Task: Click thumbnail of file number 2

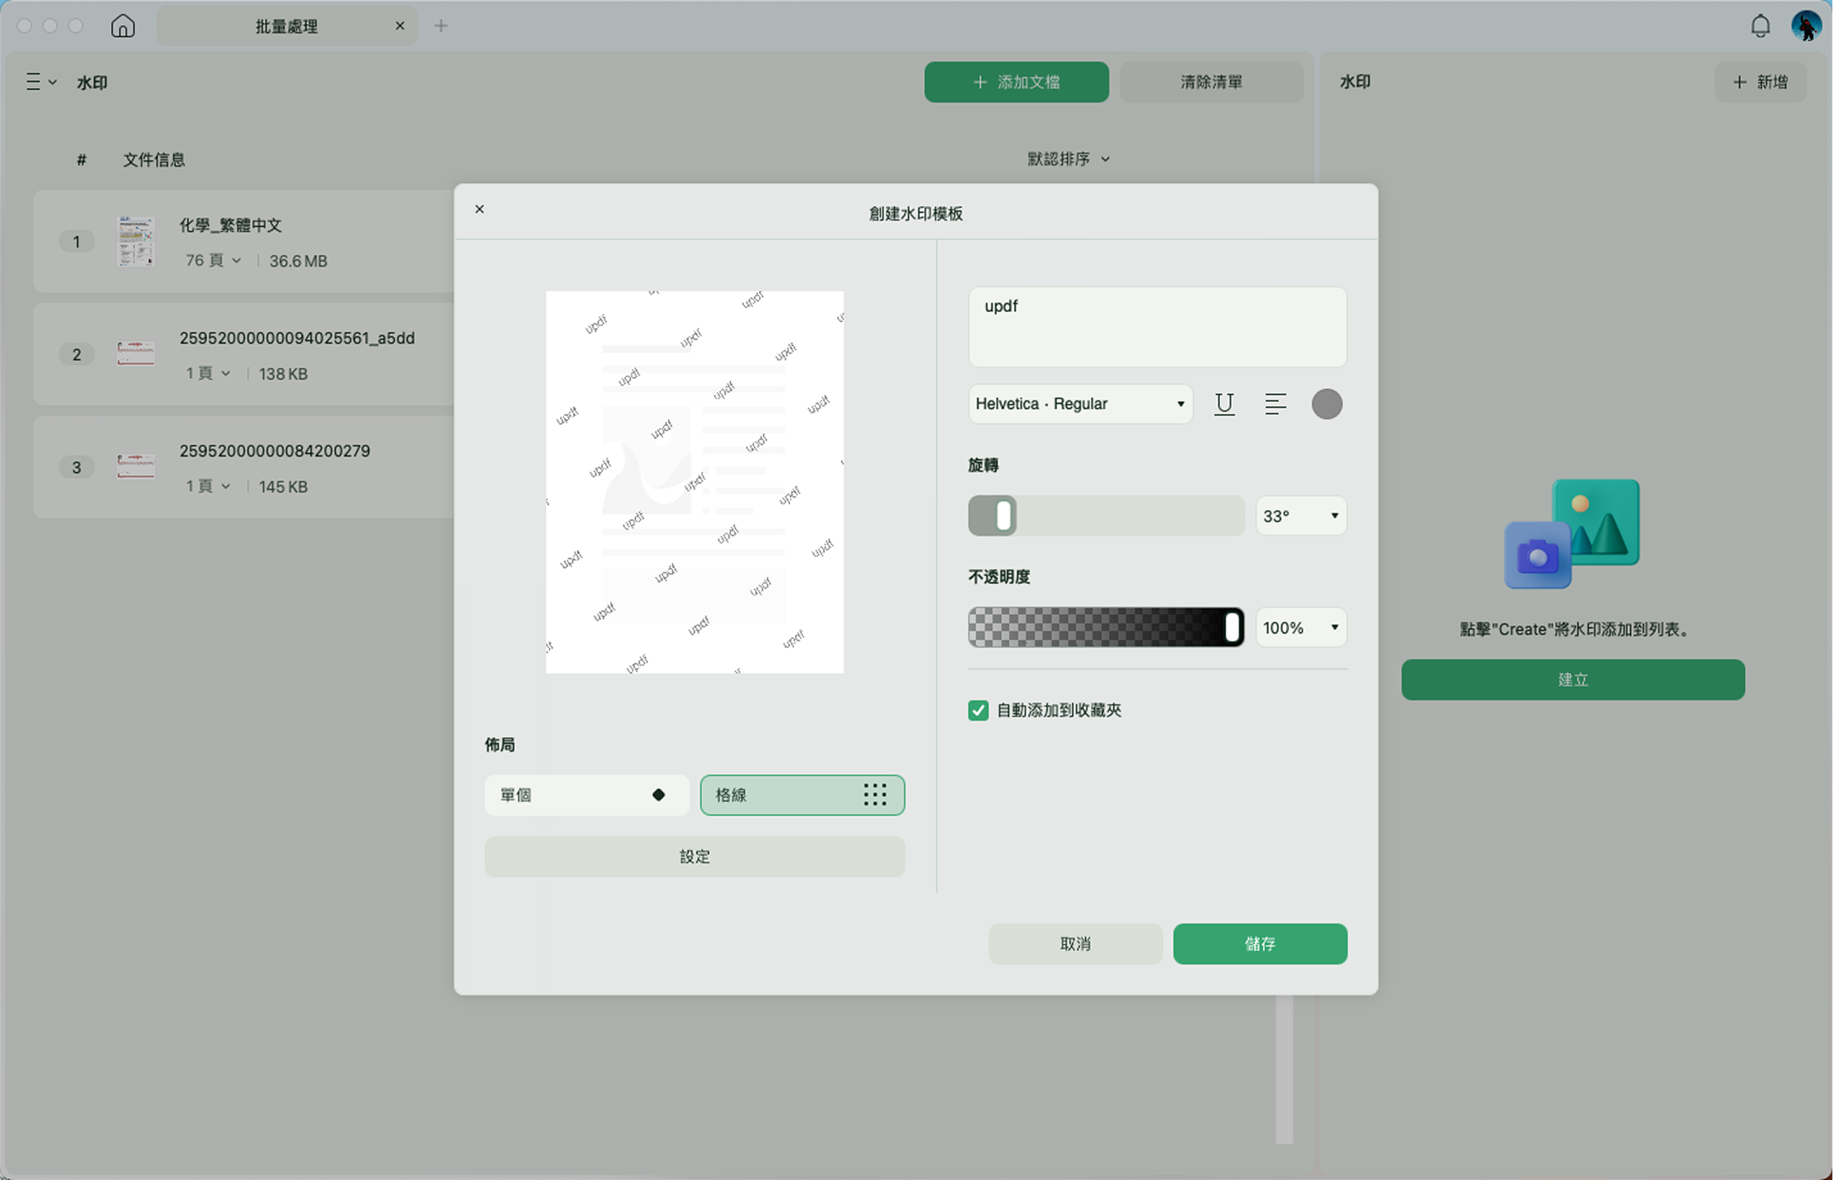Action: pyautogui.click(x=136, y=353)
